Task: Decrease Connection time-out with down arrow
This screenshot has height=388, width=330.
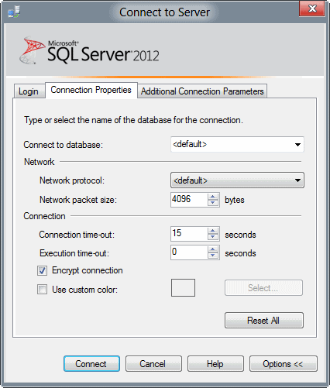Action: 213,237
